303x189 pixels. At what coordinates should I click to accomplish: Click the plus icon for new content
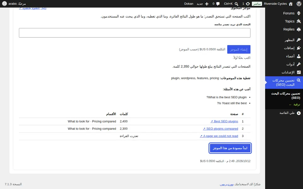[x=206, y=4]
